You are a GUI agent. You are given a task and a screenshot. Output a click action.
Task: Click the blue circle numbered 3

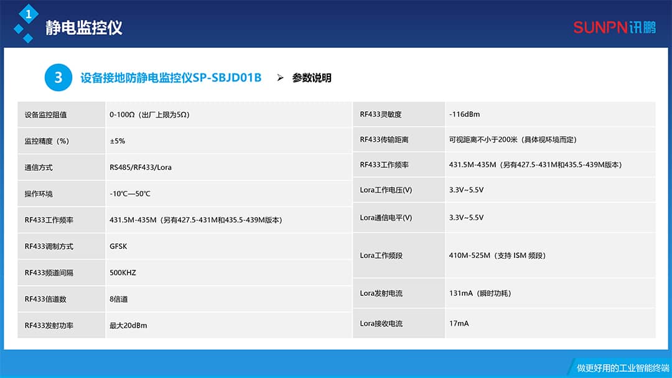(58, 78)
